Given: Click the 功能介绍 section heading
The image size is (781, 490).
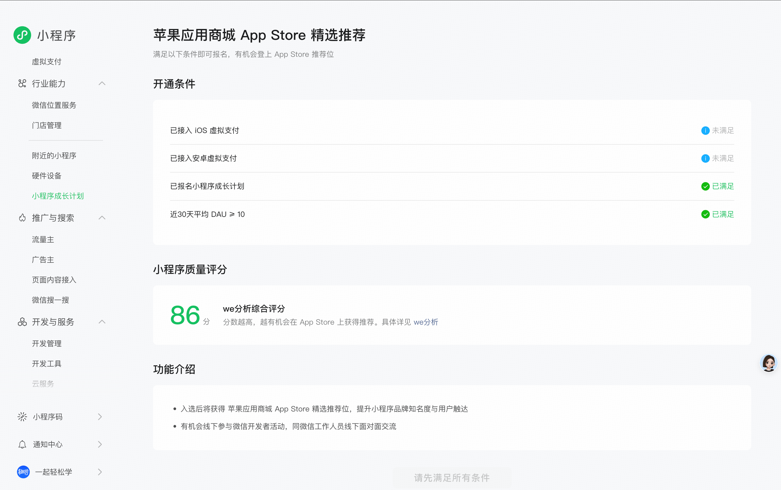Looking at the screenshot, I should tap(174, 369).
